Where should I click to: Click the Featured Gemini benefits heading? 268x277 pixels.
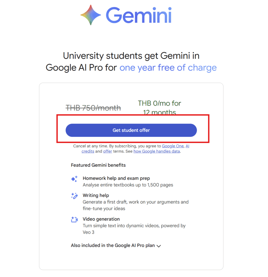coord(98,165)
